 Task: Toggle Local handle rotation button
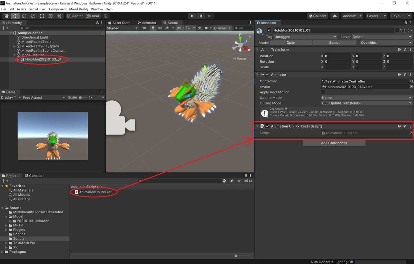pyautogui.click(x=92, y=16)
